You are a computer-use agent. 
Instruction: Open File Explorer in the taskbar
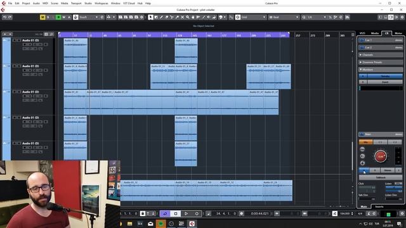pos(129,224)
